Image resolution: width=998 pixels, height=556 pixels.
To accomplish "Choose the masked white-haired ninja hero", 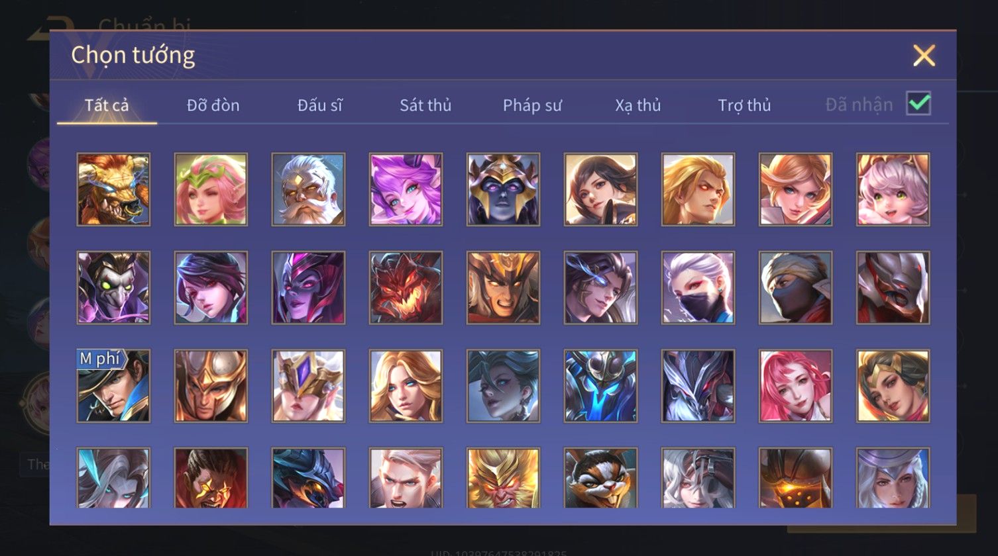I will click(x=698, y=287).
